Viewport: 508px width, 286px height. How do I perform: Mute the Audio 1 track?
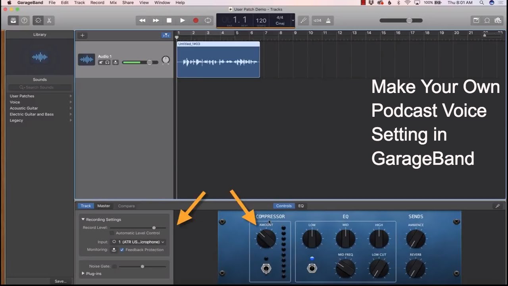click(x=101, y=62)
